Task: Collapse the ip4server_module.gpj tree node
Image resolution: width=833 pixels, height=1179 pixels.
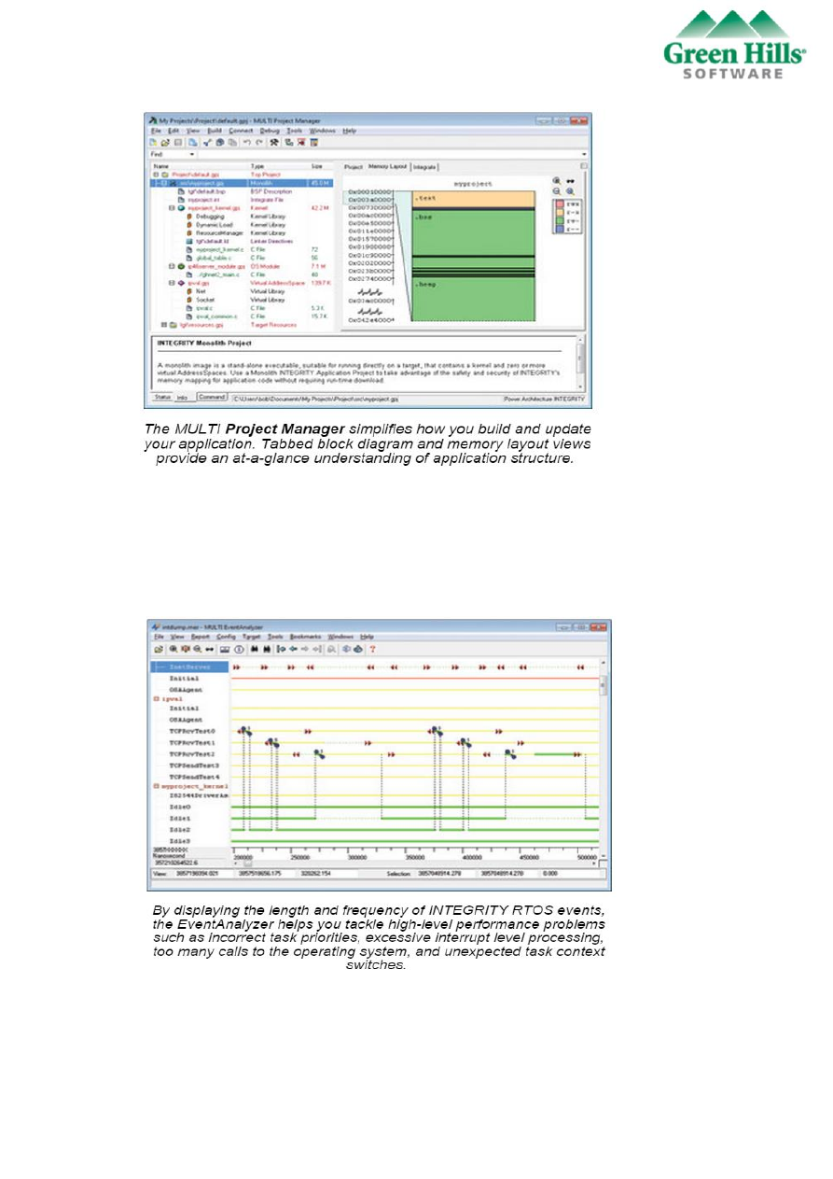Action: coord(172,266)
